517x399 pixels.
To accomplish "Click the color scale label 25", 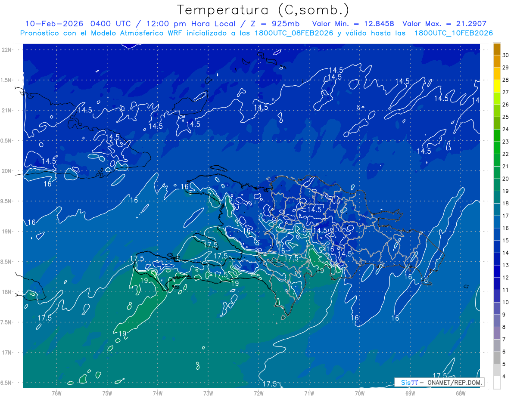I will pyautogui.click(x=506, y=117).
